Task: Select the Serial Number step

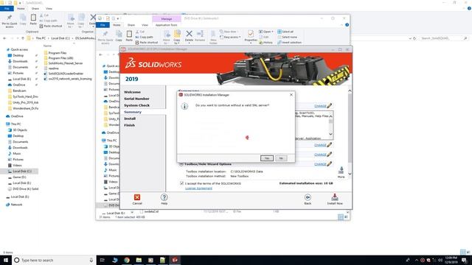Action: tap(136, 99)
